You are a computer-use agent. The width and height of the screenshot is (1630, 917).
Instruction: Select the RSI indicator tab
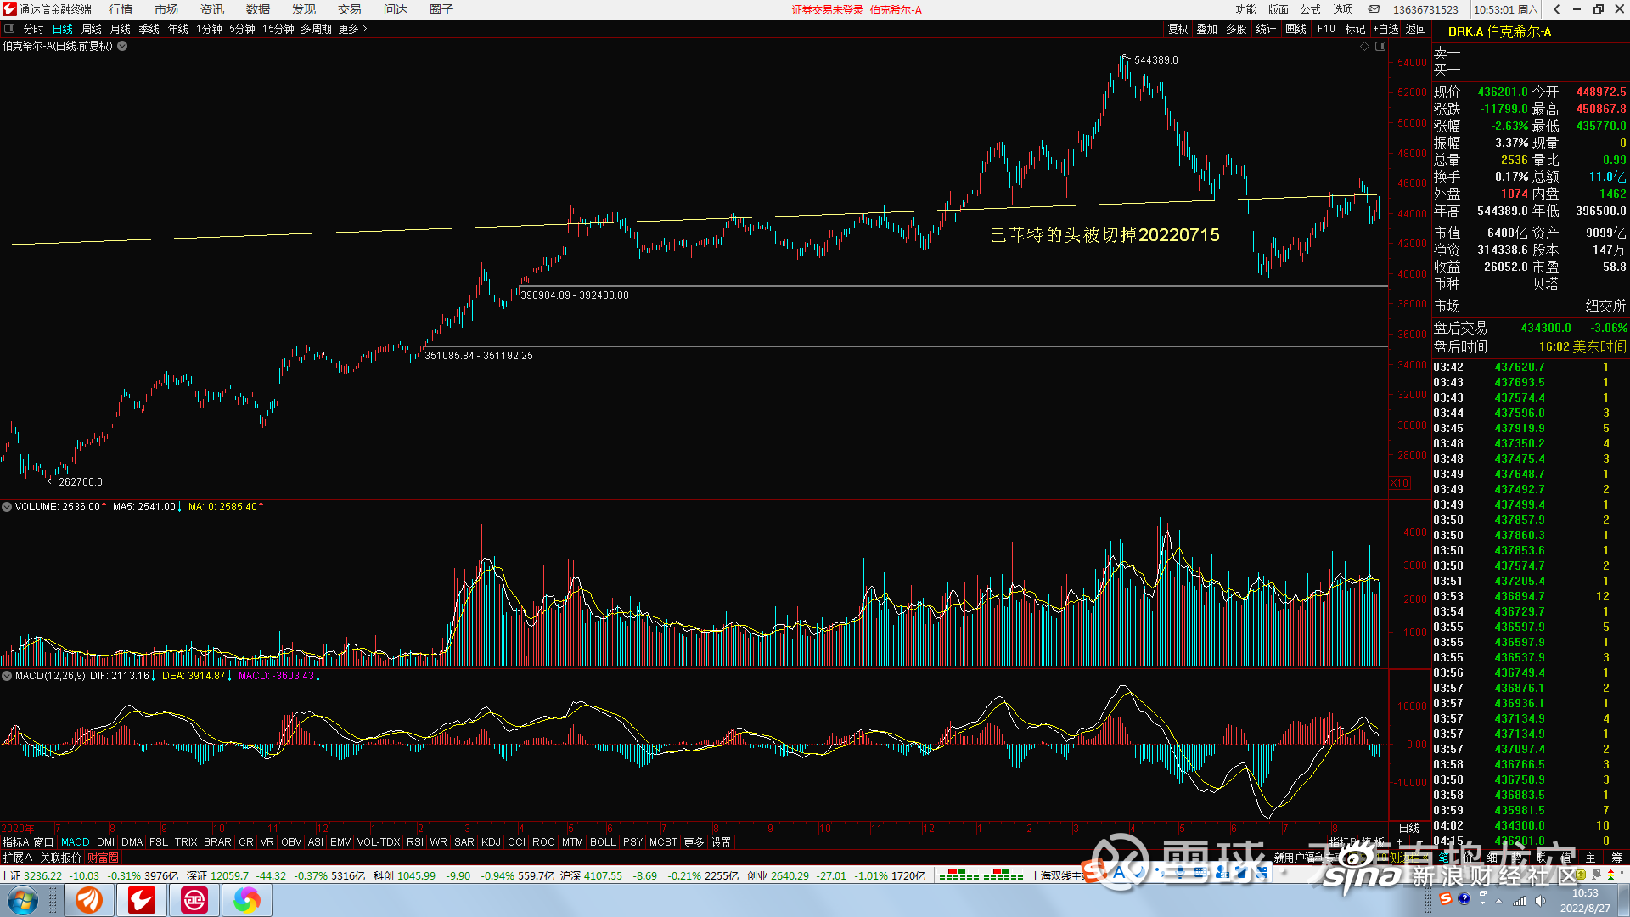(414, 842)
